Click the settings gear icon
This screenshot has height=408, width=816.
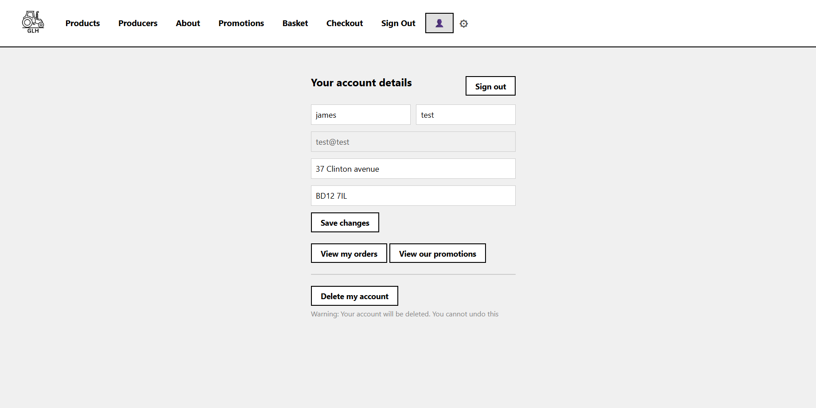[463, 23]
